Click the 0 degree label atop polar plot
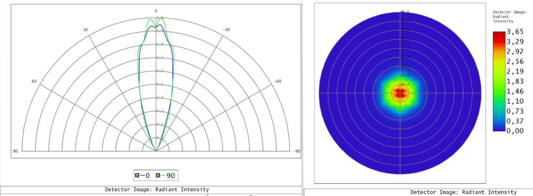 (156, 10)
